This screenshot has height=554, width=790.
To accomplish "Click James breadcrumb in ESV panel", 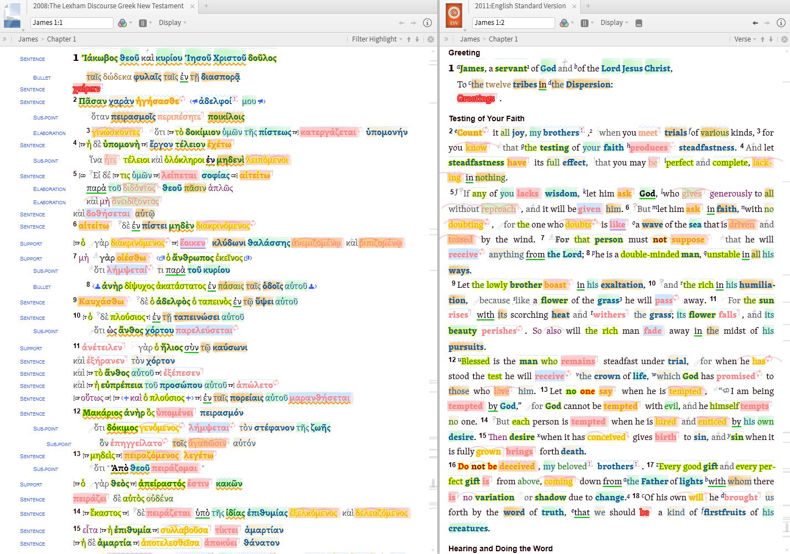I will coord(470,39).
